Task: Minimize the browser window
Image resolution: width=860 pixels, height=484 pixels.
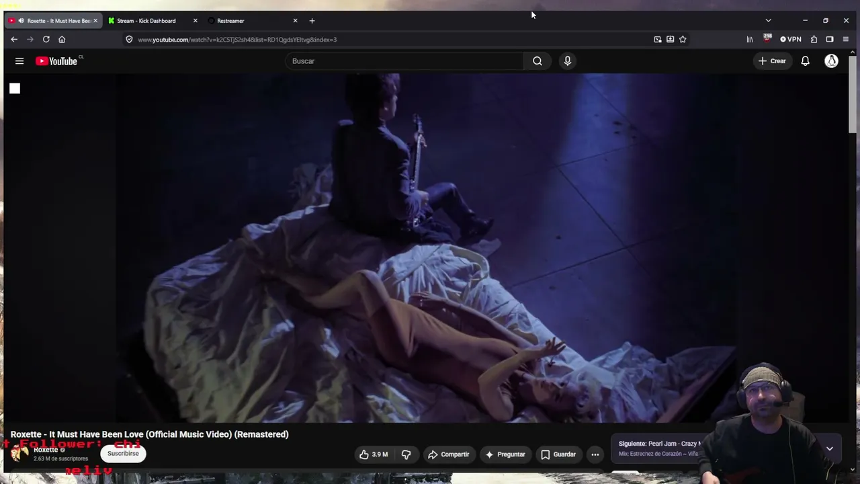Action: [805, 21]
